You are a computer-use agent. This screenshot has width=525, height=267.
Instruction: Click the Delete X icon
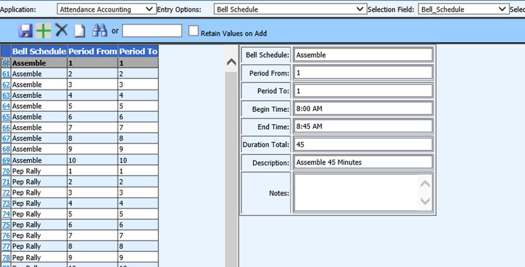coord(61,31)
